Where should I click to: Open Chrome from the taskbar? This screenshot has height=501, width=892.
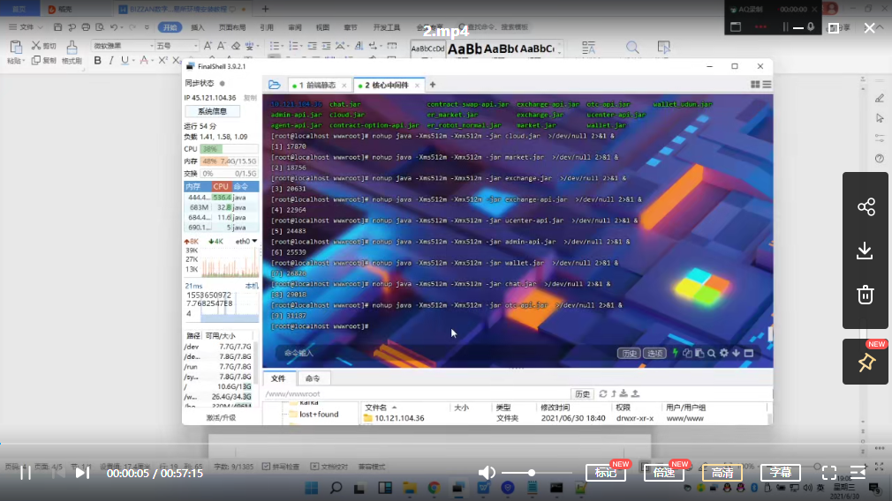coord(434,488)
